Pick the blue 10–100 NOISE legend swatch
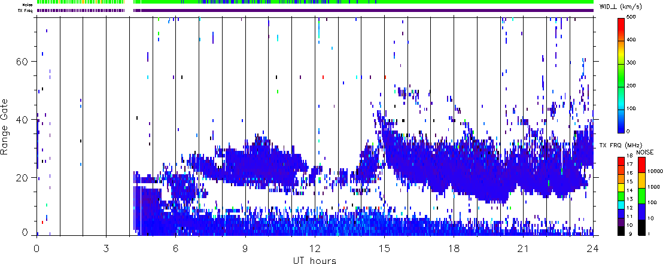 coord(642,211)
